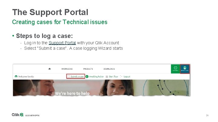
Task: Click the Logout door icon
Action: 121,77
